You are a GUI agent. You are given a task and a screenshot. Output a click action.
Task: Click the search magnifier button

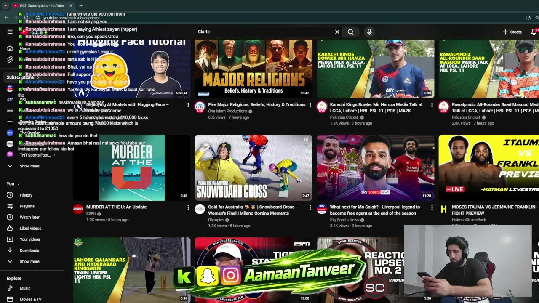pyautogui.click(x=350, y=32)
